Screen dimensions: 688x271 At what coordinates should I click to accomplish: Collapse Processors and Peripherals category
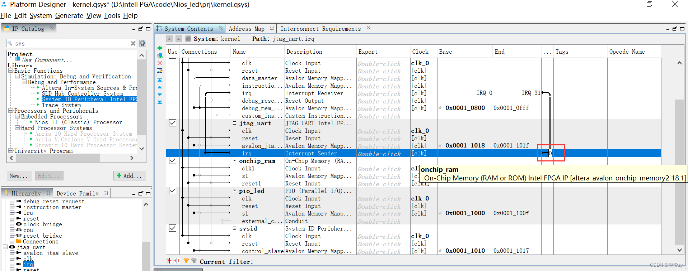click(11, 111)
